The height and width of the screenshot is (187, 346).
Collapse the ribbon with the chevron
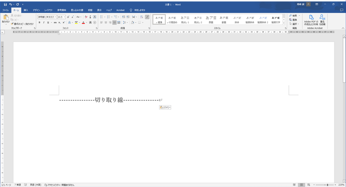point(343,28)
